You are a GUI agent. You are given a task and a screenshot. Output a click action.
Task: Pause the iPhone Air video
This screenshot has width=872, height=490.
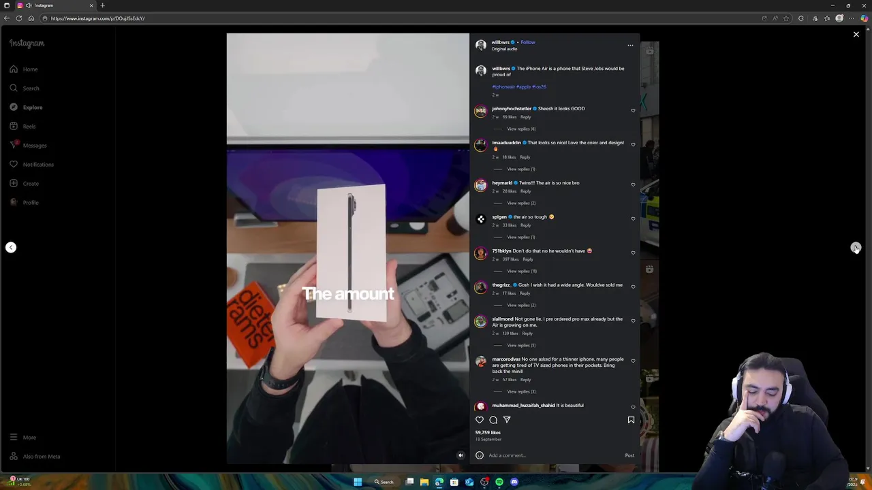tap(348, 248)
